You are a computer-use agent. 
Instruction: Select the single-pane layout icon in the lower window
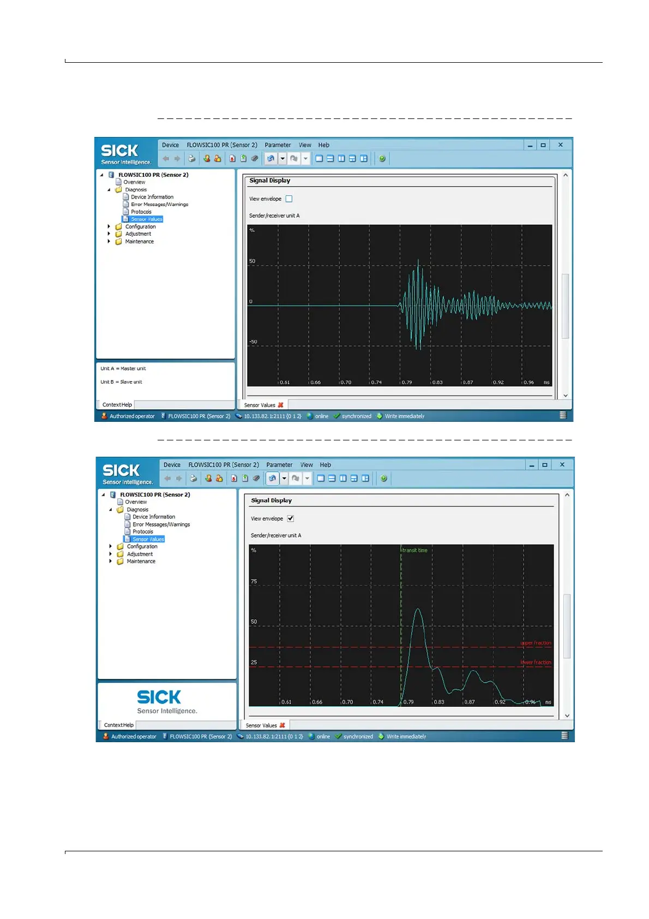tap(321, 479)
